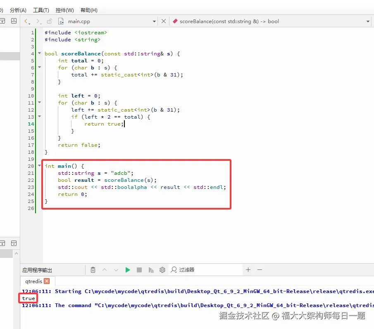Screen dimensions: 374x329
Task: Zoom out output with minus icon
Action: pos(260,270)
